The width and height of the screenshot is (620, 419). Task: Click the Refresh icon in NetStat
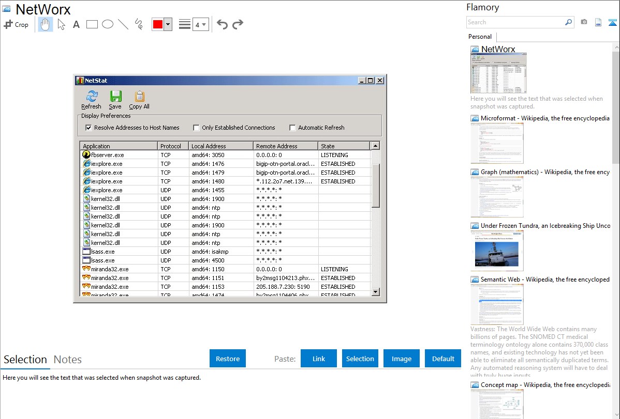coord(92,96)
